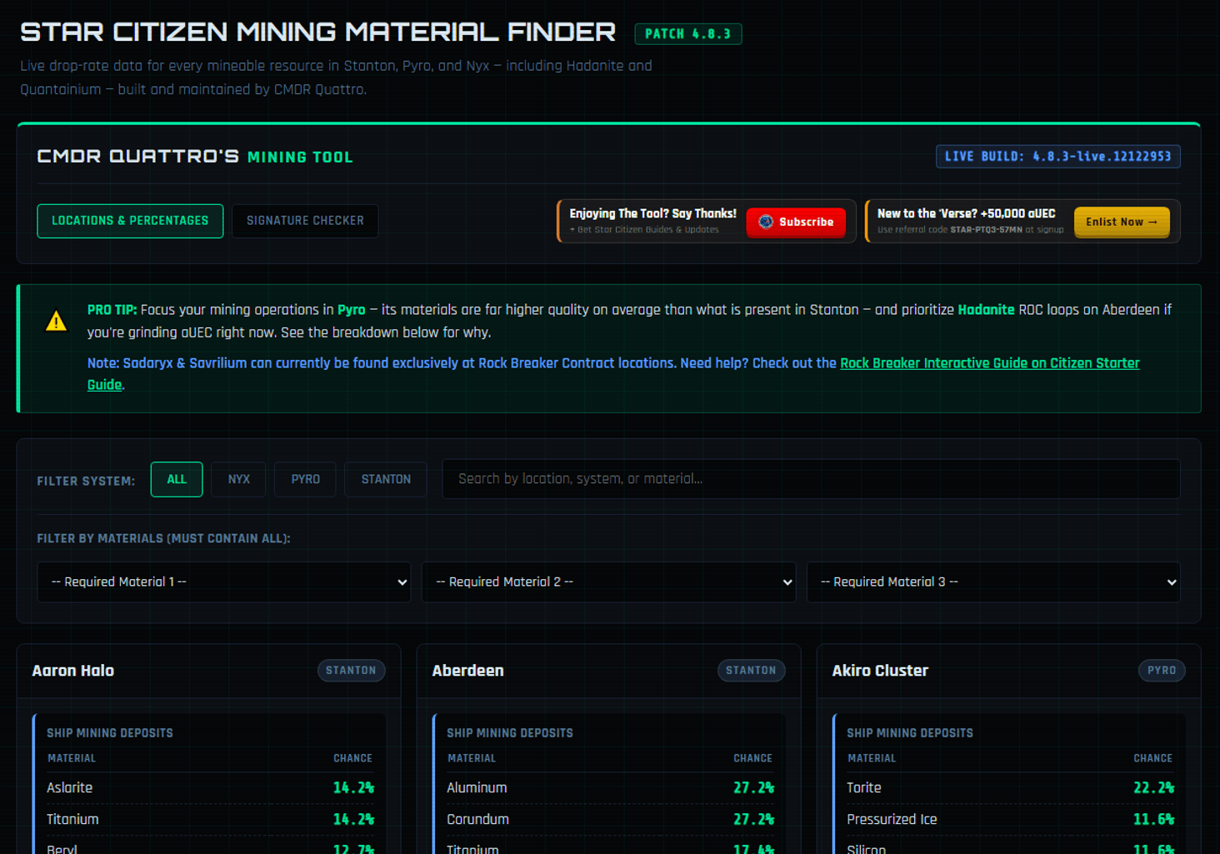The width and height of the screenshot is (1220, 854).
Task: Open the Locations & Percentages tab
Action: point(130,221)
